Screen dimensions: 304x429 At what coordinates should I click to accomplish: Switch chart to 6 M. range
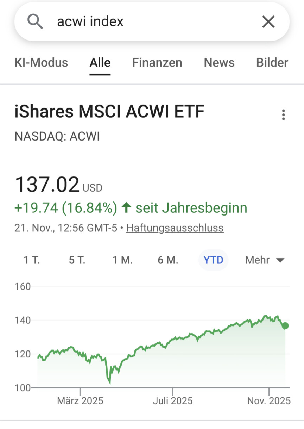coord(168,260)
